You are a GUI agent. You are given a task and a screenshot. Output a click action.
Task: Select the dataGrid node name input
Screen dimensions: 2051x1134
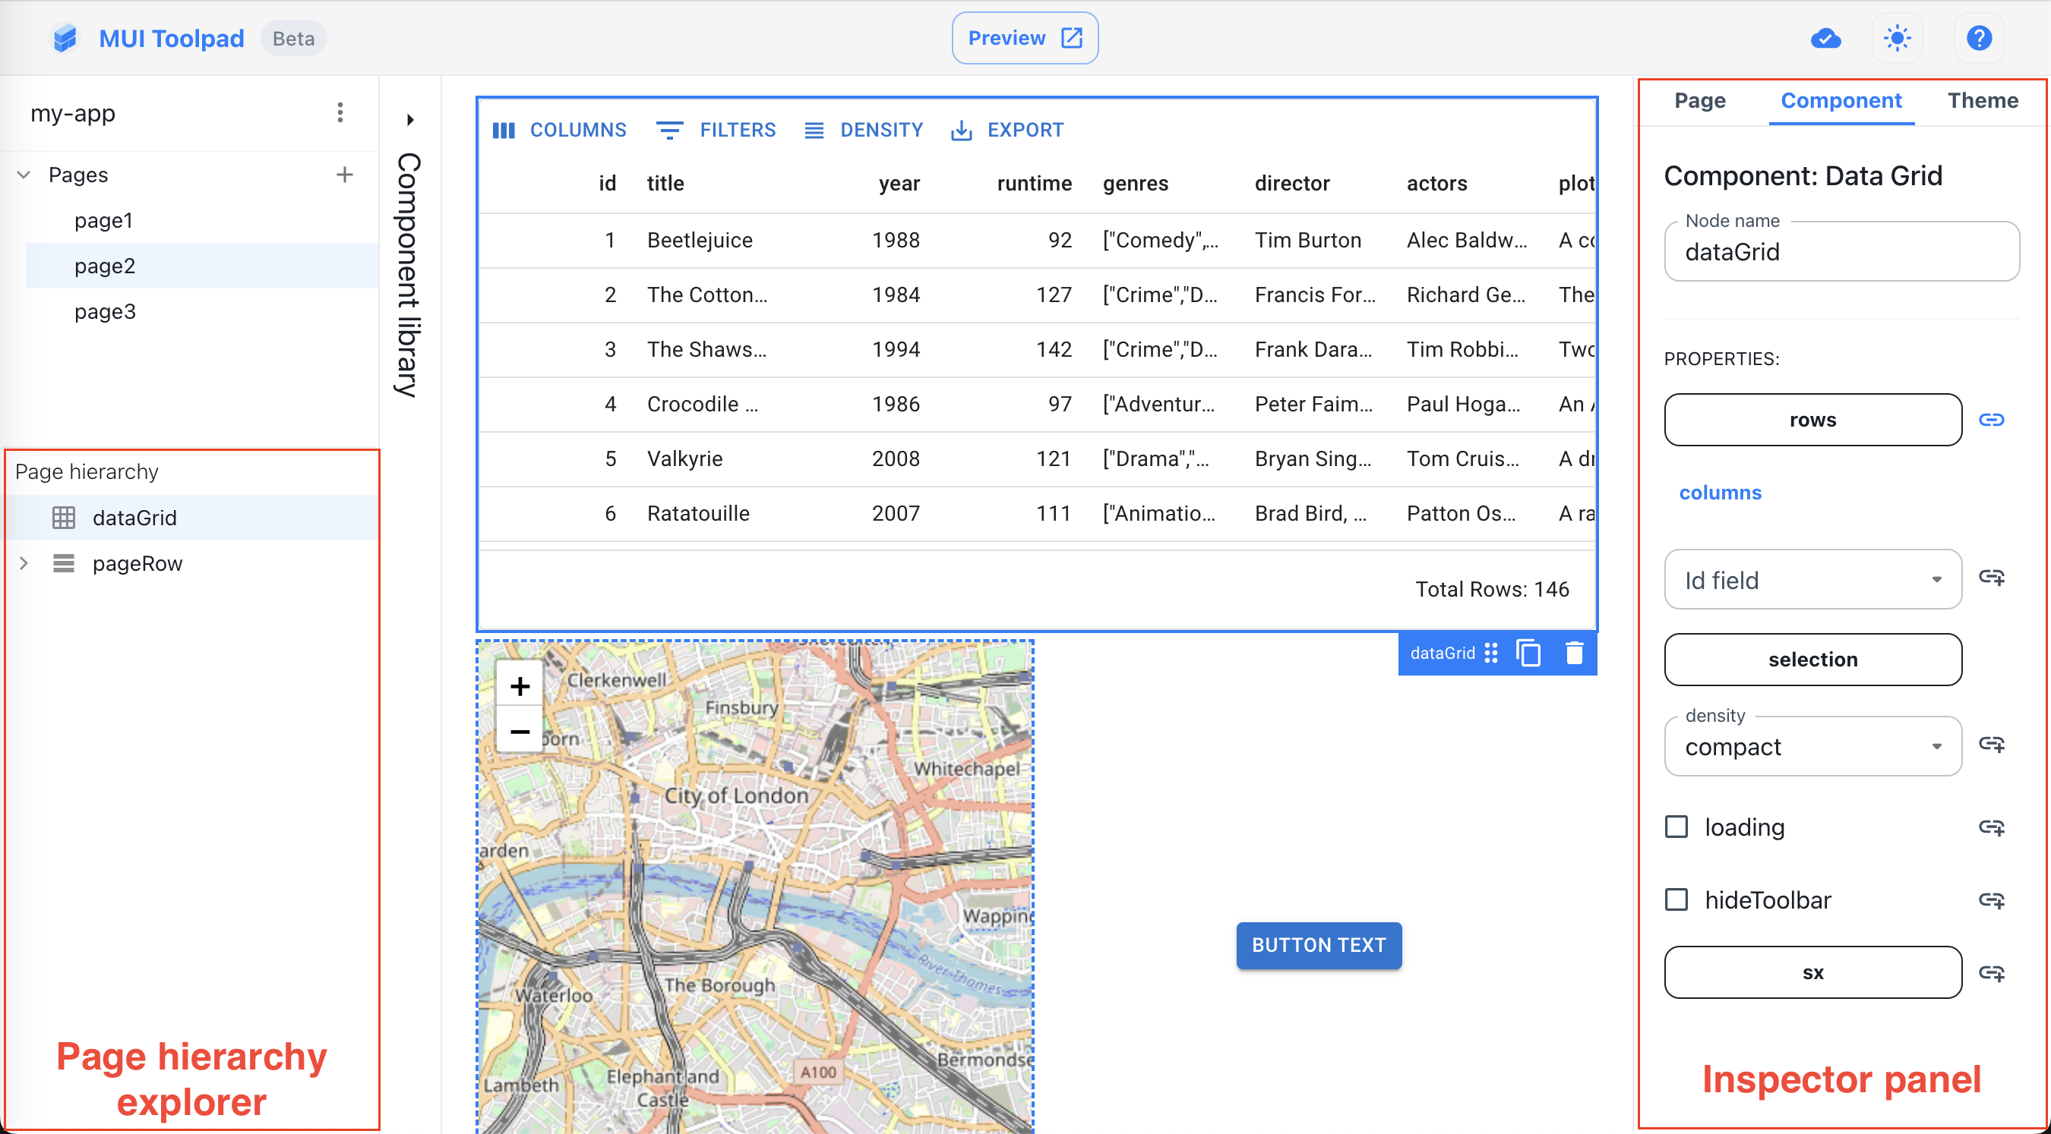tap(1841, 251)
